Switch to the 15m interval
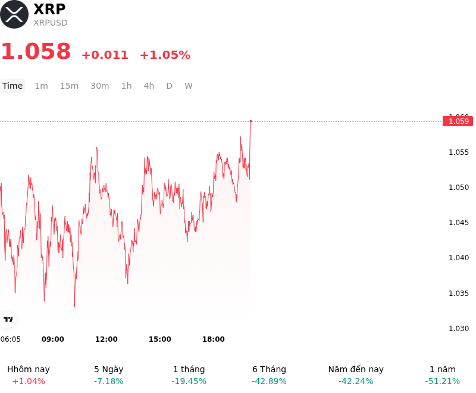The image size is (476, 393). tap(69, 86)
